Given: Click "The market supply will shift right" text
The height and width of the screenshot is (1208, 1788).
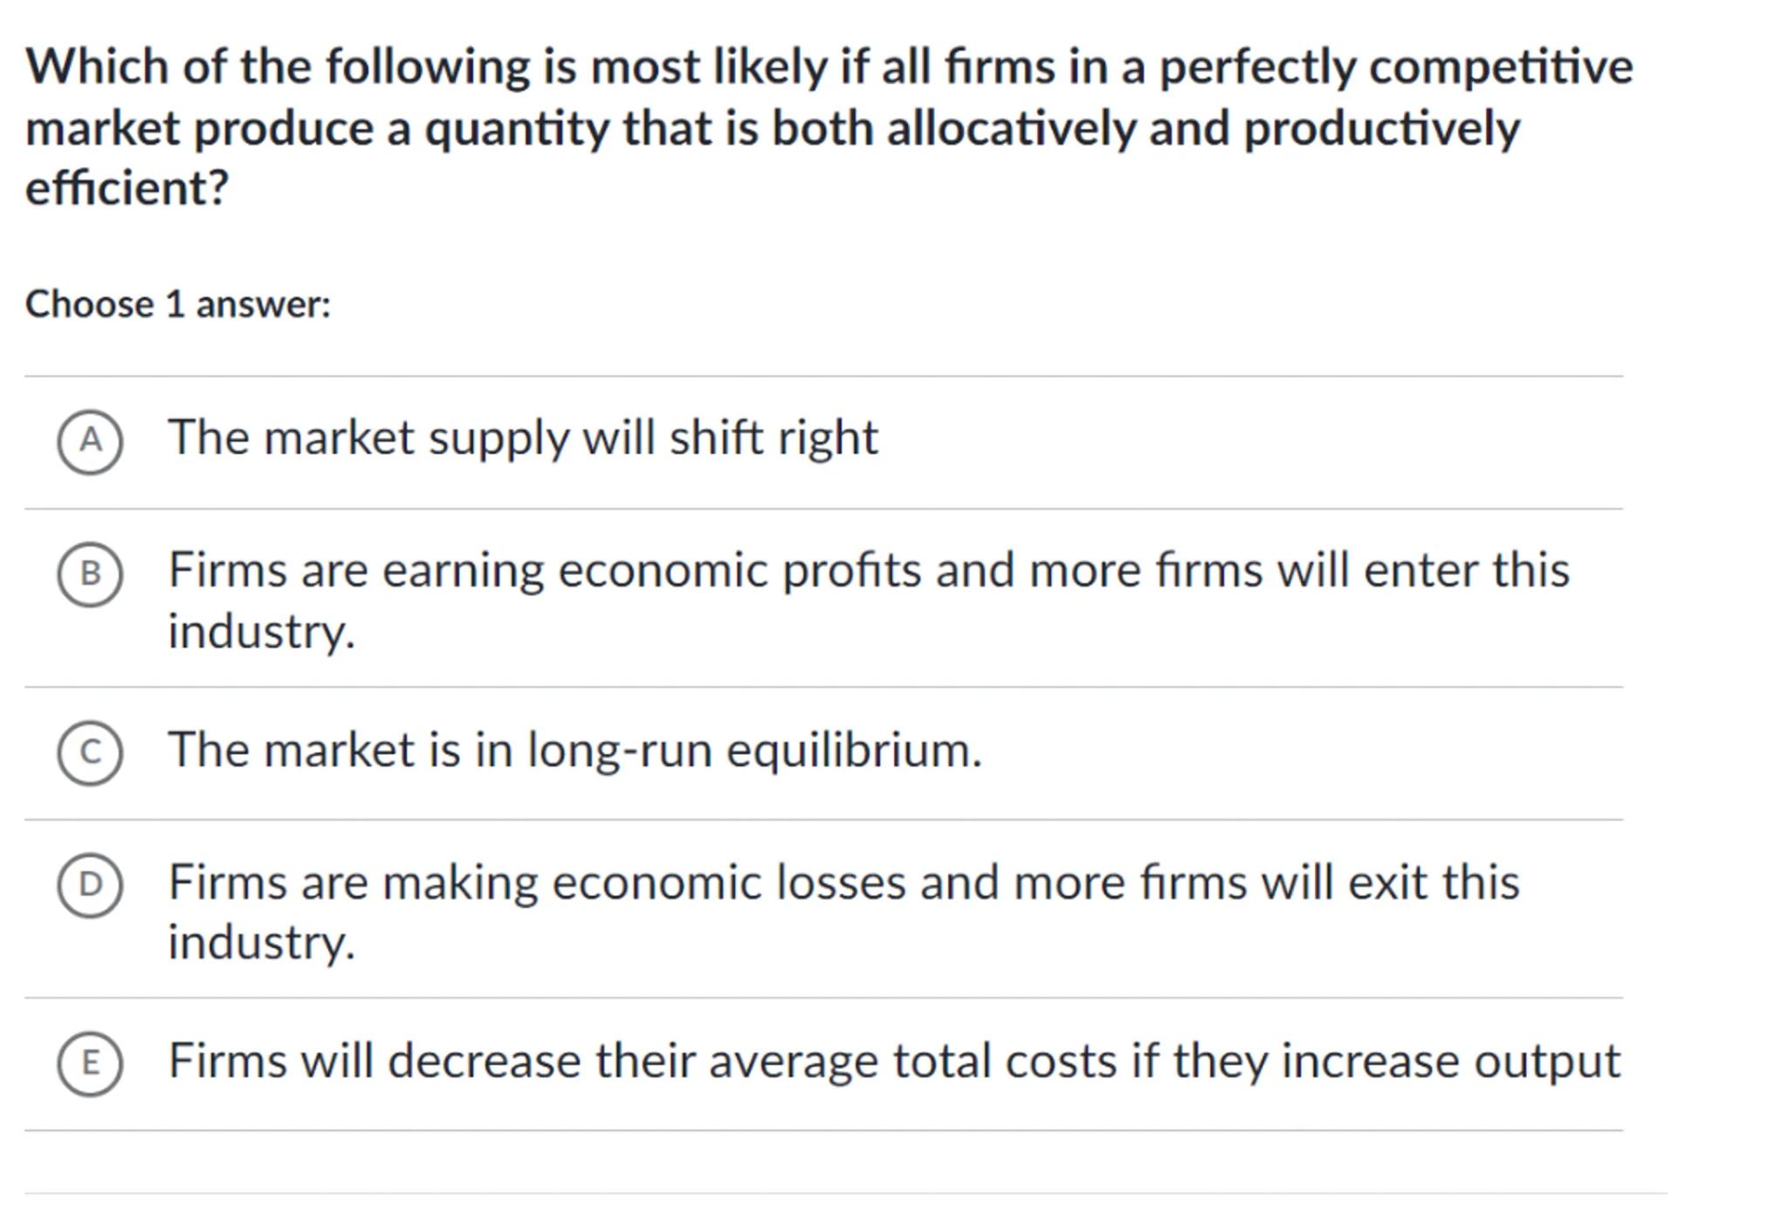Looking at the screenshot, I should (522, 438).
